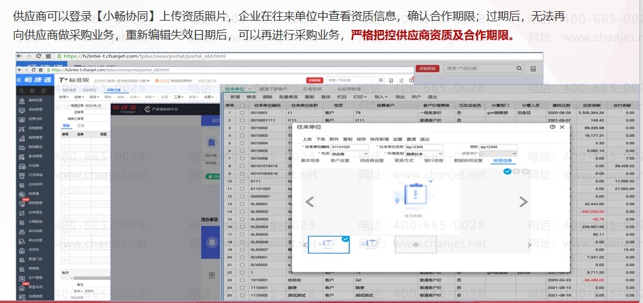
Task: Open 库存核算 icon in left sidebar
Action: point(22,231)
